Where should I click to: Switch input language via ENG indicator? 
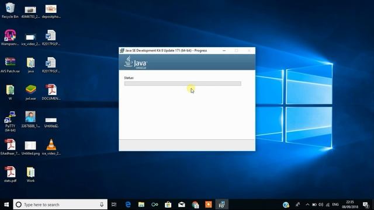(335, 205)
